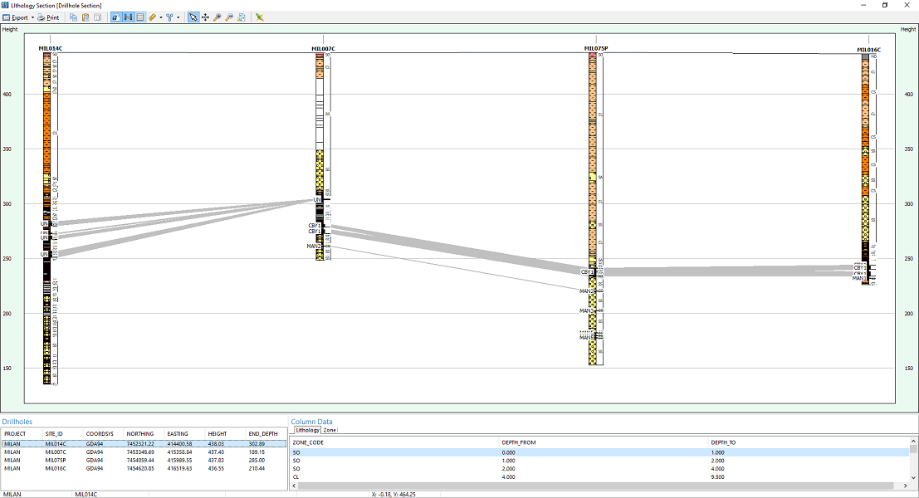Click the ruler measure tool icon
This screenshot has width=919, height=498.
(x=152, y=17)
